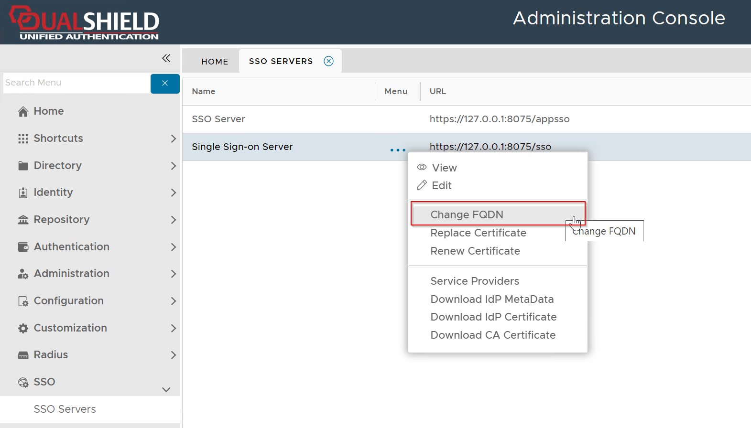The image size is (751, 428).
Task: Select Change FQDN from context menu
Action: [467, 214]
